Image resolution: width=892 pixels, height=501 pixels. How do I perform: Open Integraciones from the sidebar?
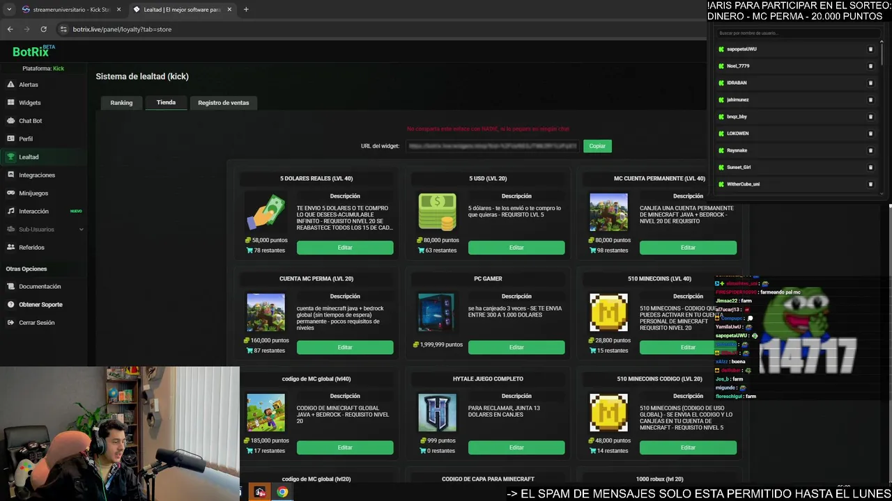[36, 175]
